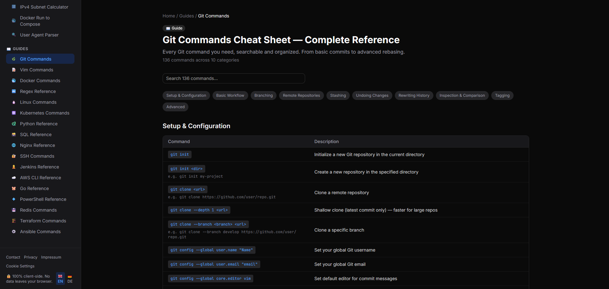Select the Docker Commands whale icon

pos(13,81)
